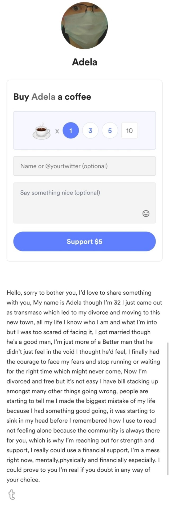Click "a coffee" in the card heading
The width and height of the screenshot is (169, 511).
click(74, 97)
